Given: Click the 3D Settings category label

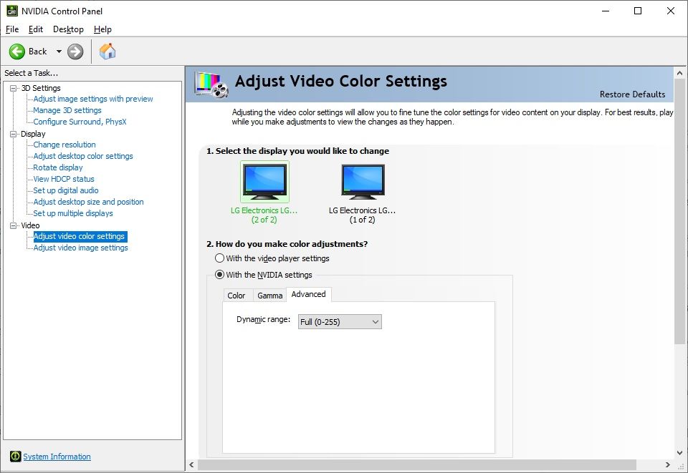Looking at the screenshot, I should tap(41, 88).
